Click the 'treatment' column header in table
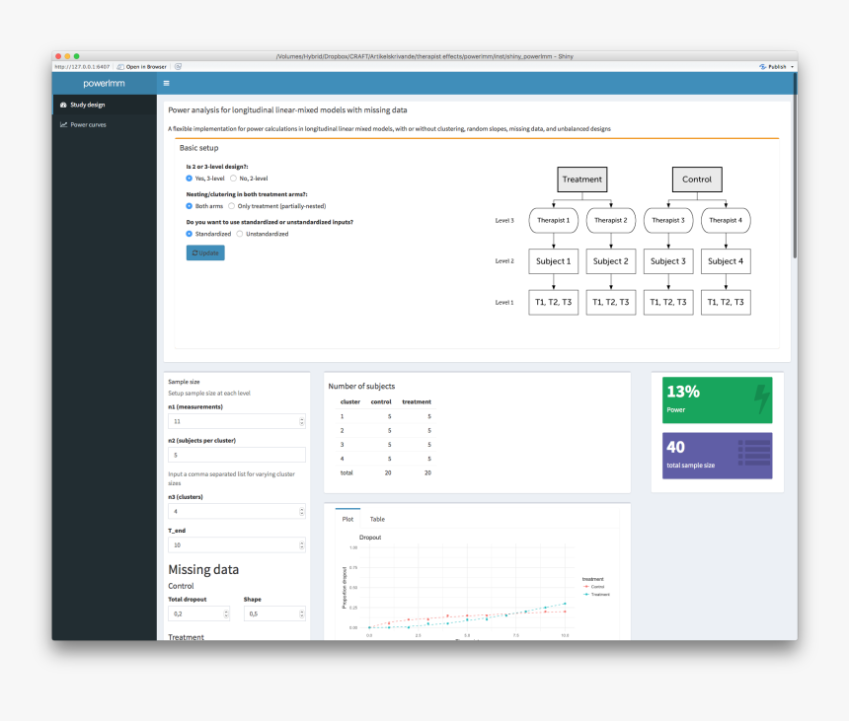 tap(417, 401)
